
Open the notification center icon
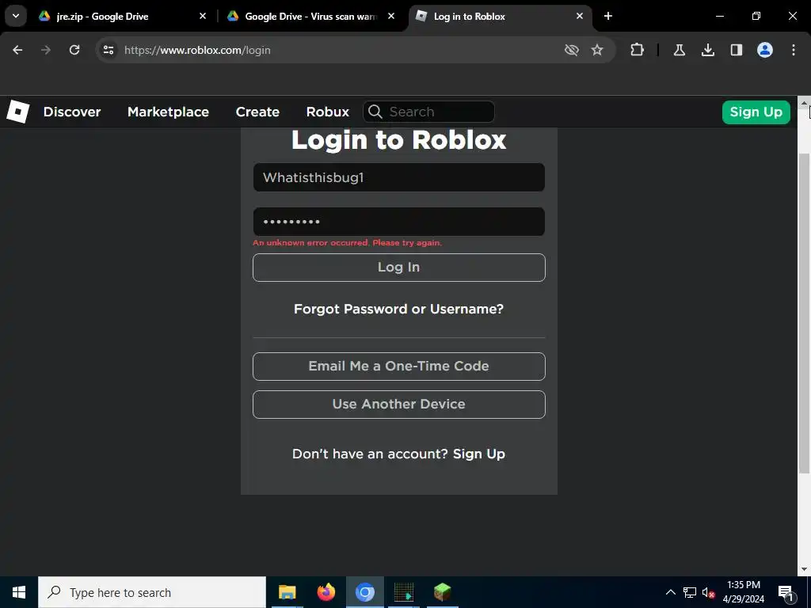pos(786,592)
